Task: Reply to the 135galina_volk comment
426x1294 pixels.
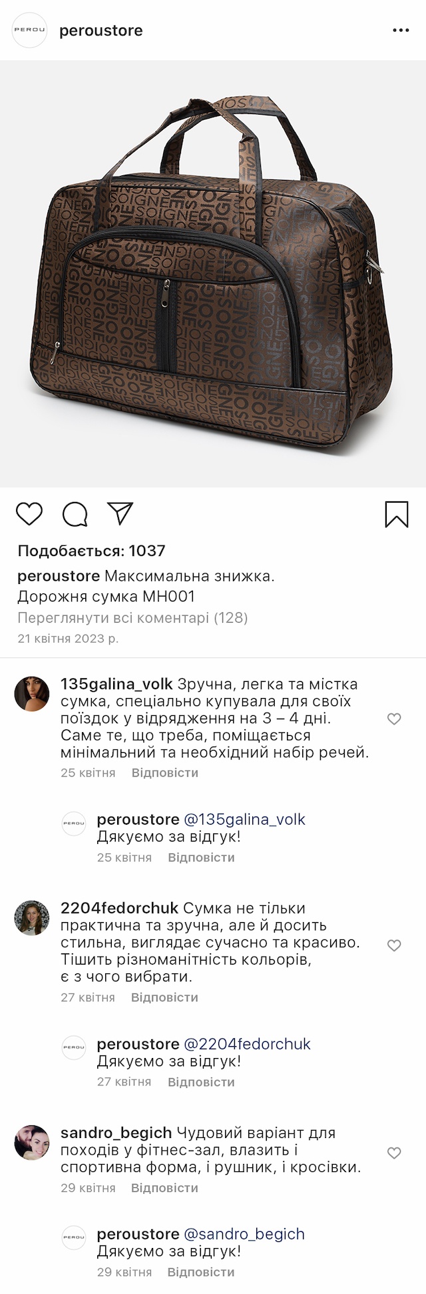Action: coord(165,773)
